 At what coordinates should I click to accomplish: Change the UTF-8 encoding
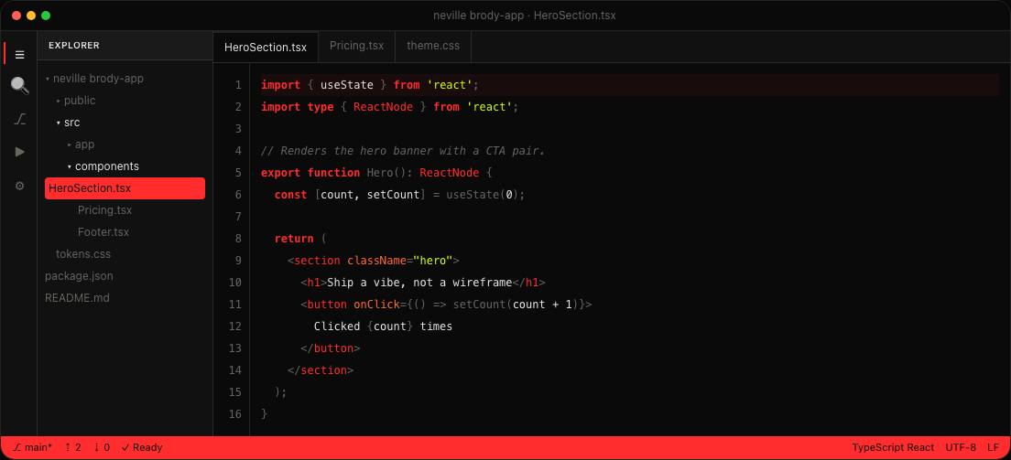click(x=961, y=447)
